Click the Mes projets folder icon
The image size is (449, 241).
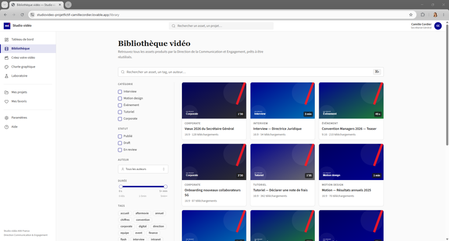[7, 92]
